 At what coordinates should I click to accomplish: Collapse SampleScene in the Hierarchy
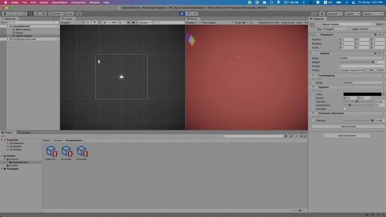(x=8, y=26)
